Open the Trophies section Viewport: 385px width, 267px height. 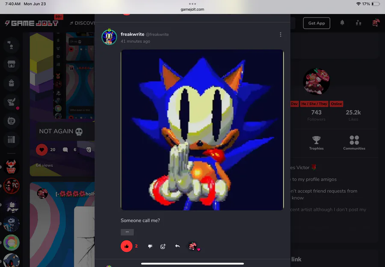click(316, 143)
